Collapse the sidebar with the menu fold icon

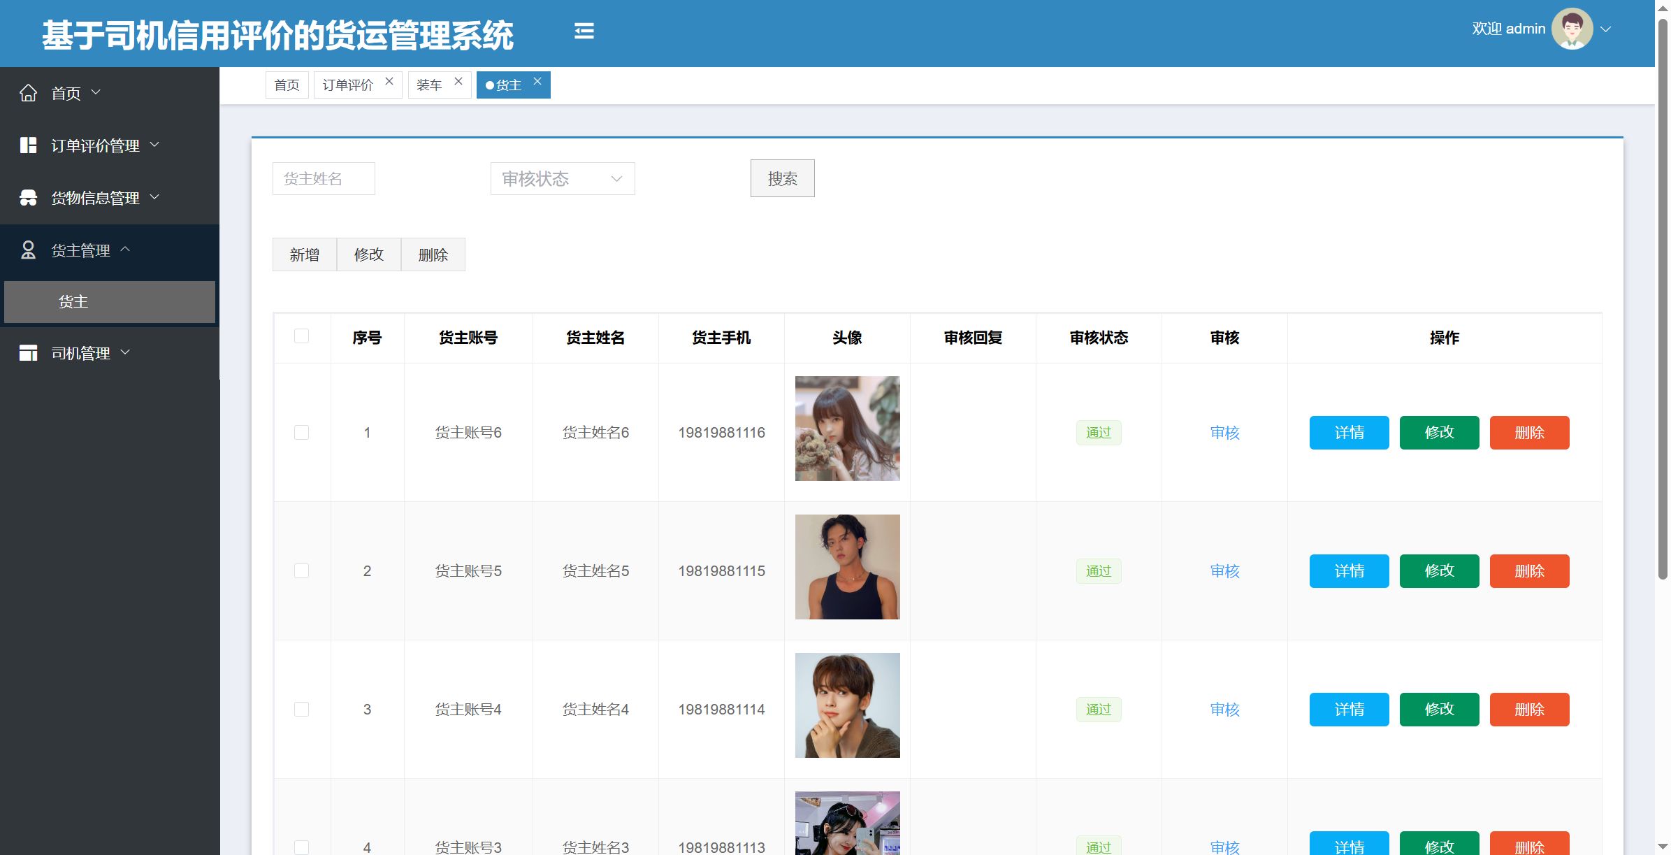584,31
